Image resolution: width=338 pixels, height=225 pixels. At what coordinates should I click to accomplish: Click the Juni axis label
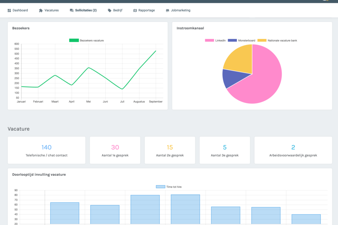[x=106, y=102]
